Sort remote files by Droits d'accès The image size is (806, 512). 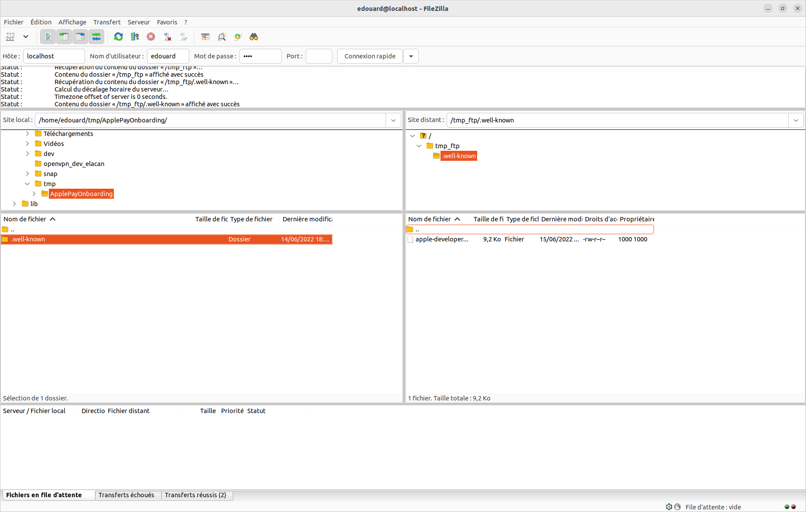pyautogui.click(x=601, y=219)
